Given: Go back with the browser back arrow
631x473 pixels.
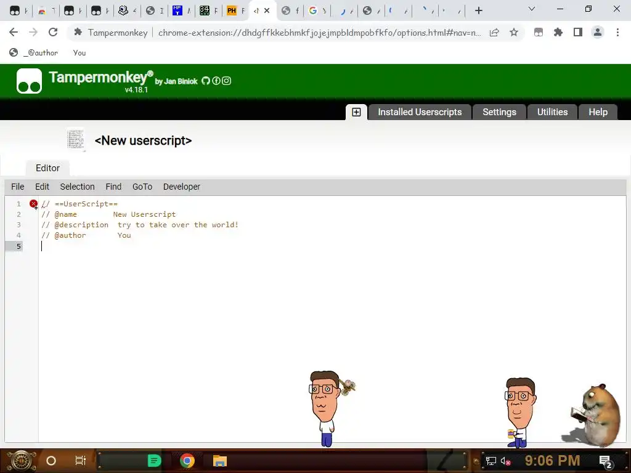Looking at the screenshot, I should [14, 32].
